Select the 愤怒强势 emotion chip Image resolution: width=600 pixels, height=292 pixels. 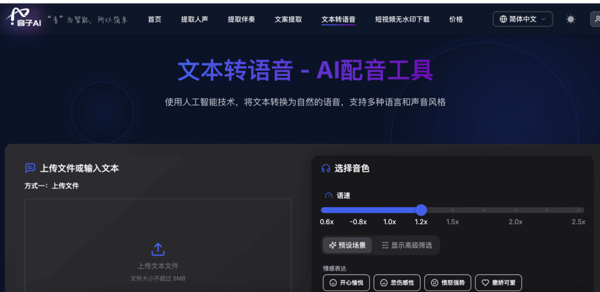coord(448,283)
